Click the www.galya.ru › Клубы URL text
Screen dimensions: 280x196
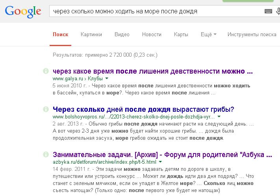pyautogui.click(x=78, y=79)
